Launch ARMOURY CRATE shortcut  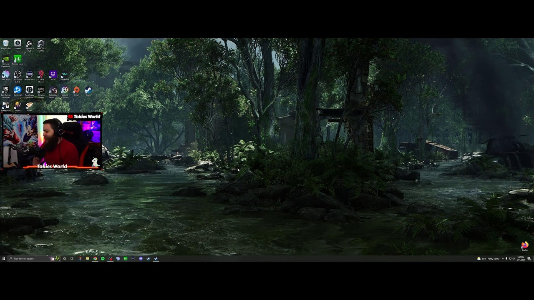41,45
